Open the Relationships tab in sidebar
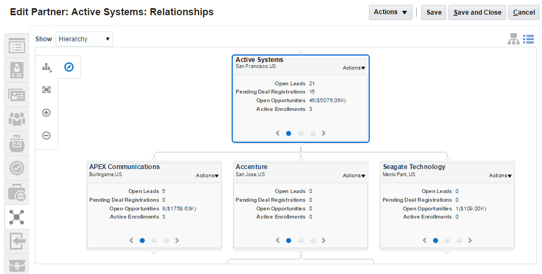 (17, 217)
